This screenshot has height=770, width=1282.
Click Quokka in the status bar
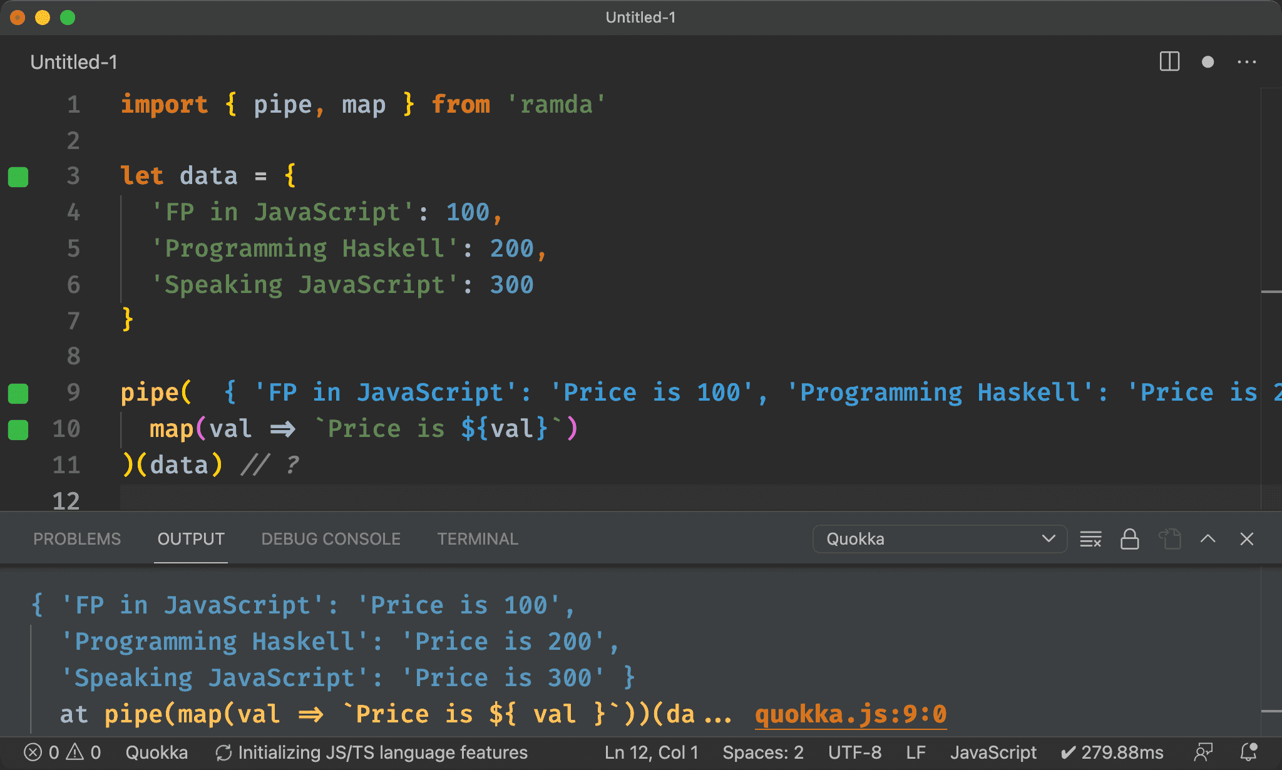pyautogui.click(x=156, y=752)
